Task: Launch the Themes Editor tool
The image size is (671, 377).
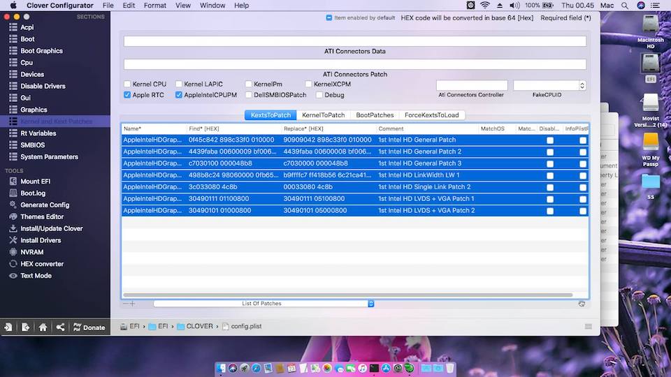Action: [42, 216]
